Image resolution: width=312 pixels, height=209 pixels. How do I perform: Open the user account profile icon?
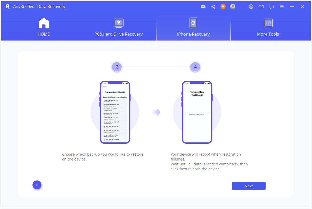(233, 7)
